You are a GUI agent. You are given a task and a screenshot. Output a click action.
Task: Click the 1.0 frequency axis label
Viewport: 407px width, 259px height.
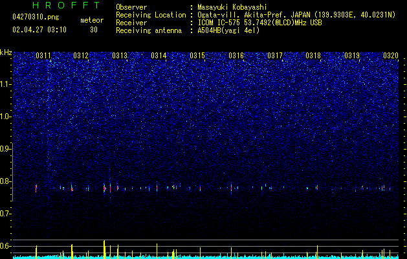[6, 117]
